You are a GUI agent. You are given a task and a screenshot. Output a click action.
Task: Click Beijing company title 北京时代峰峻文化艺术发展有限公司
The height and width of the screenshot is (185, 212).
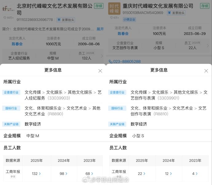click(54, 9)
